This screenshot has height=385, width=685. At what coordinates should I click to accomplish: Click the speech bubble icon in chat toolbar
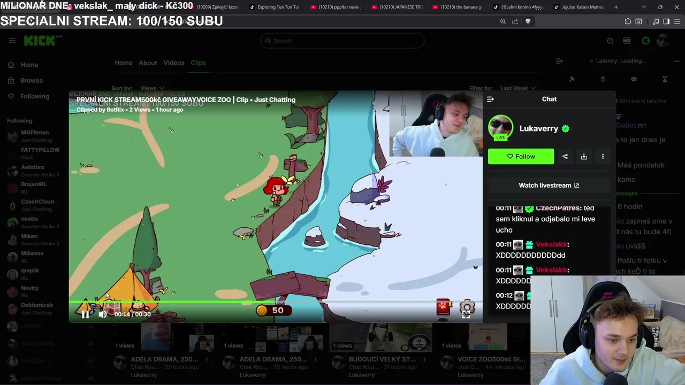tap(634, 79)
